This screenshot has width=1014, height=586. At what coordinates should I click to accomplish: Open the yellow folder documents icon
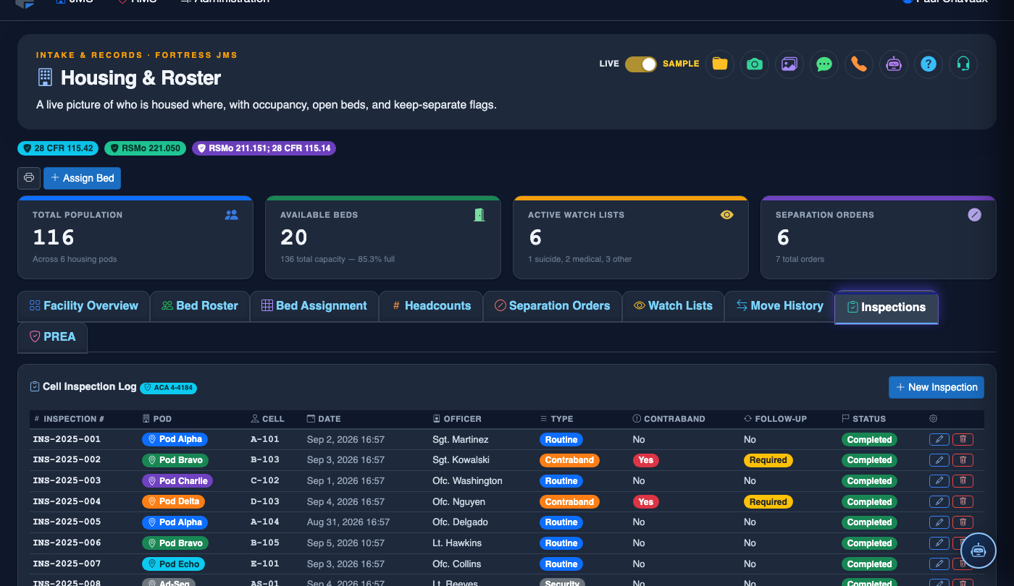coord(720,64)
